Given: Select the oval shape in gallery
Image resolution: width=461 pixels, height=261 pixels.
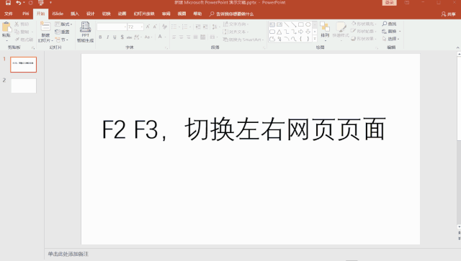Looking at the screenshot, I should click(308, 24).
